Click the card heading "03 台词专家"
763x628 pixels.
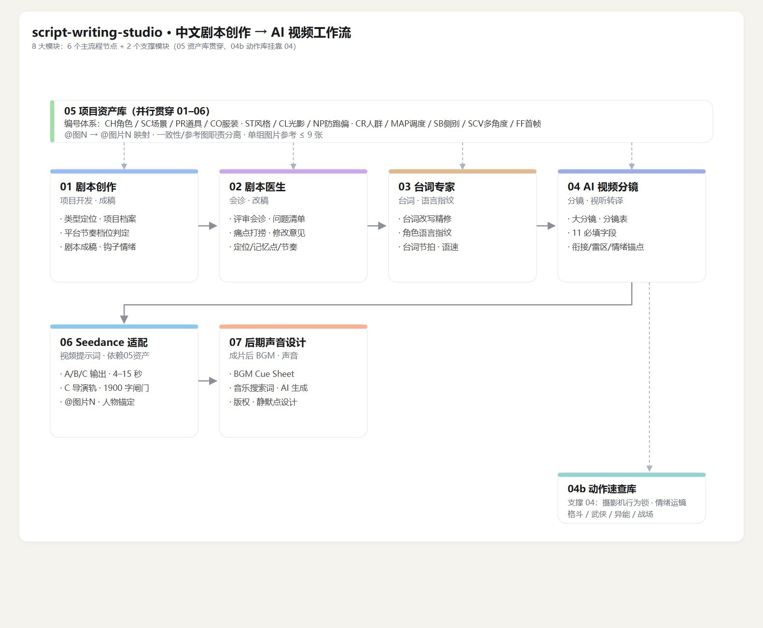coord(426,187)
